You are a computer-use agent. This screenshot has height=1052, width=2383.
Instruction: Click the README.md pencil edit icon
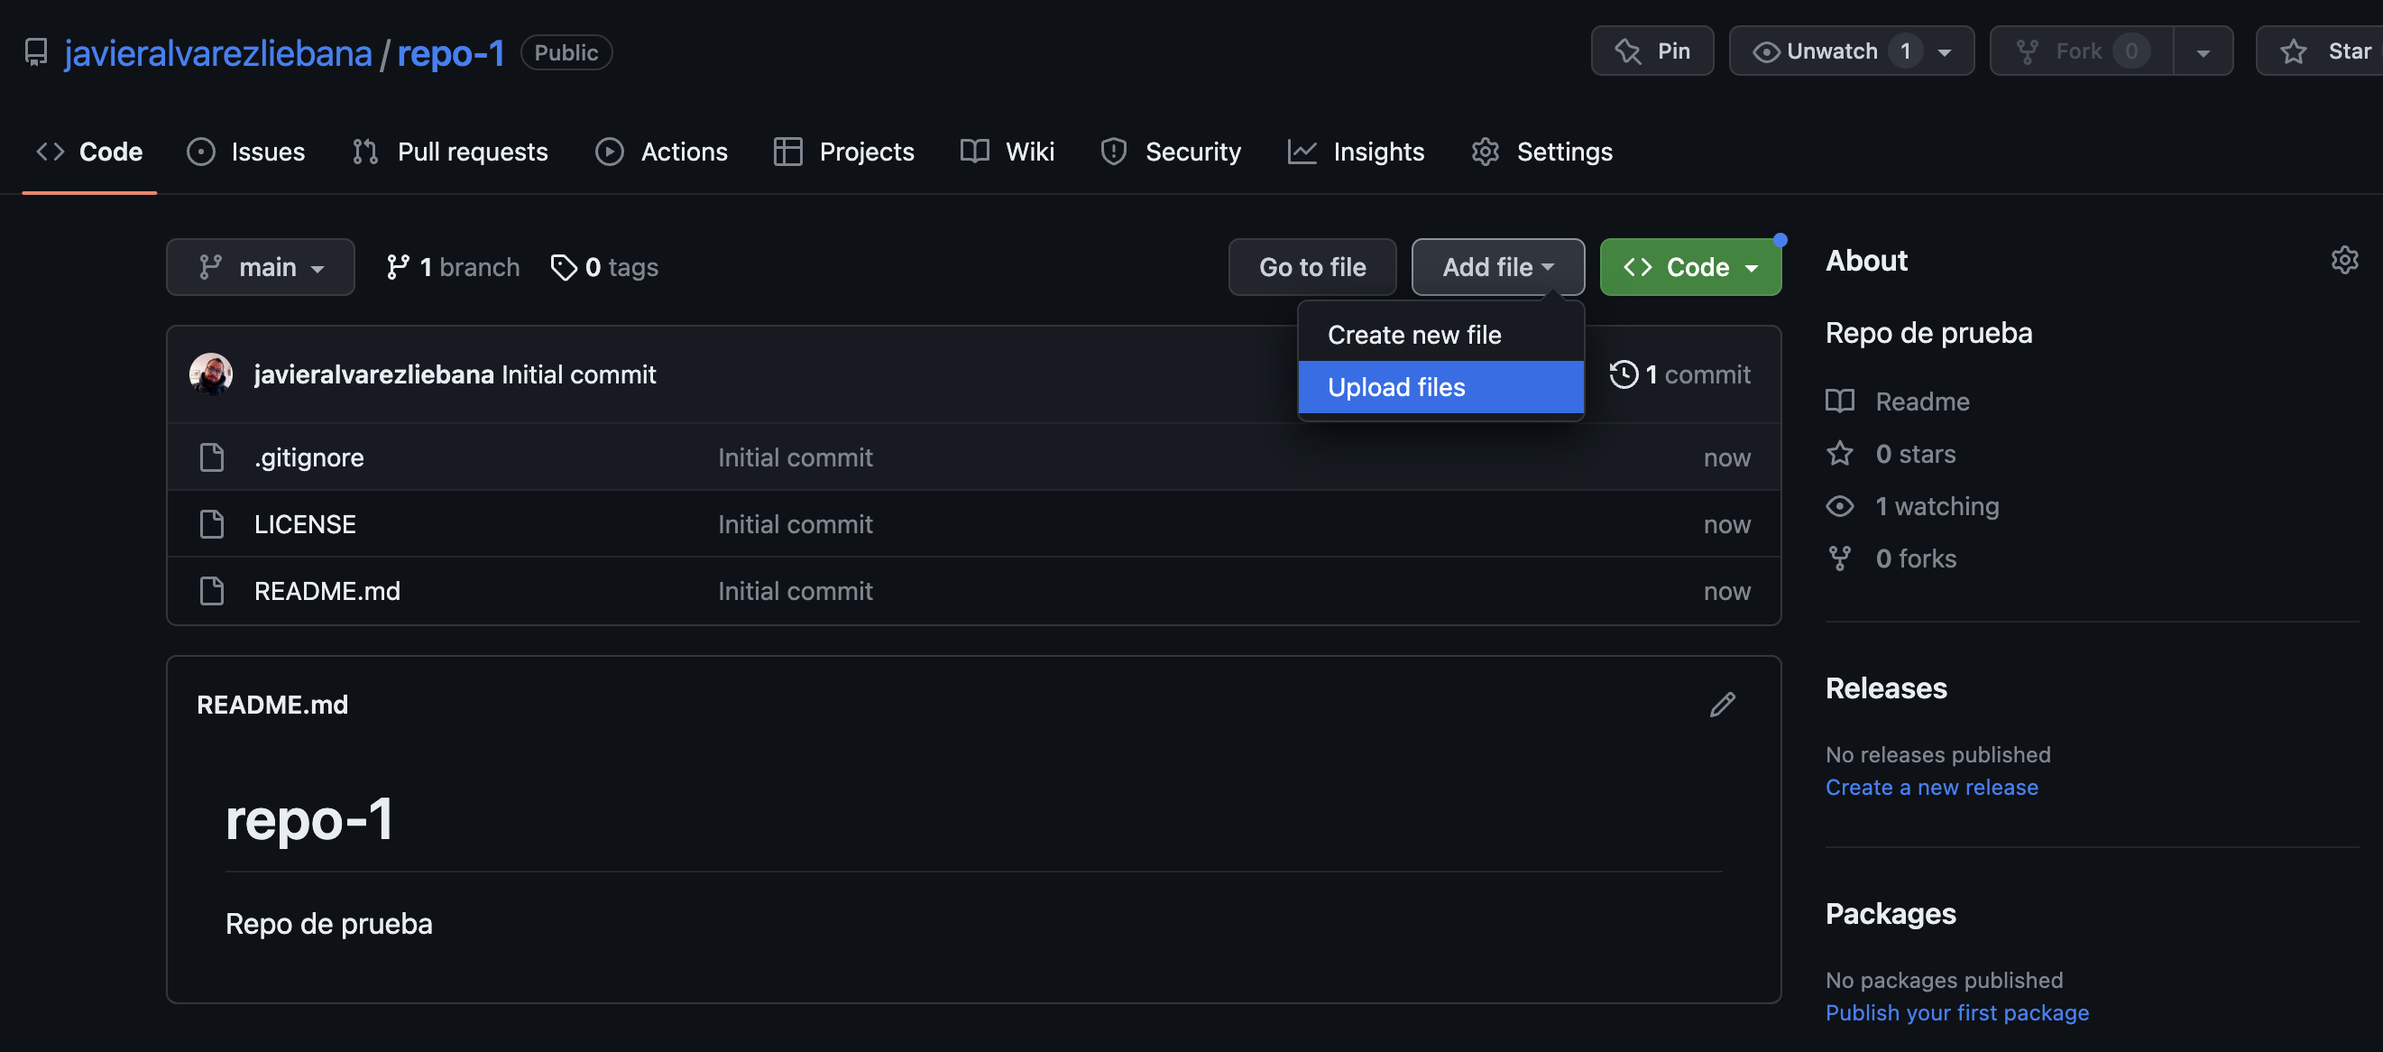[1722, 705]
